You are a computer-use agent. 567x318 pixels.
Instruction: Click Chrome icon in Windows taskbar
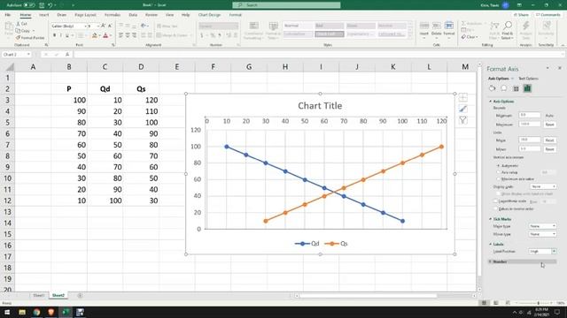pos(36,312)
